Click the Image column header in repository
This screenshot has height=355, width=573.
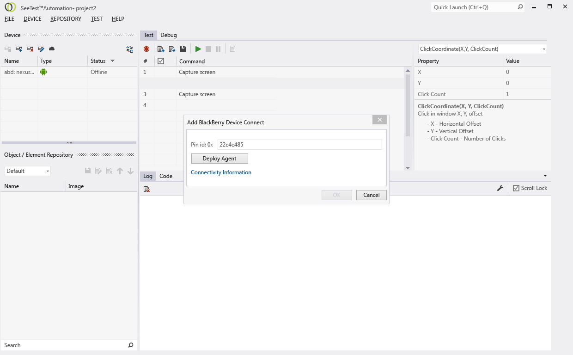(102, 186)
